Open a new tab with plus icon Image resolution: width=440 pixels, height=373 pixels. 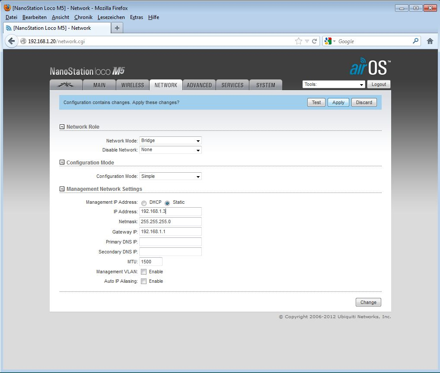[x=117, y=28]
